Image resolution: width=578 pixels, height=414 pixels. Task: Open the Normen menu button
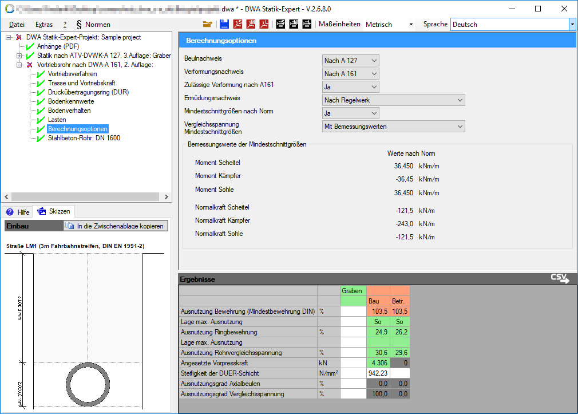(x=93, y=25)
